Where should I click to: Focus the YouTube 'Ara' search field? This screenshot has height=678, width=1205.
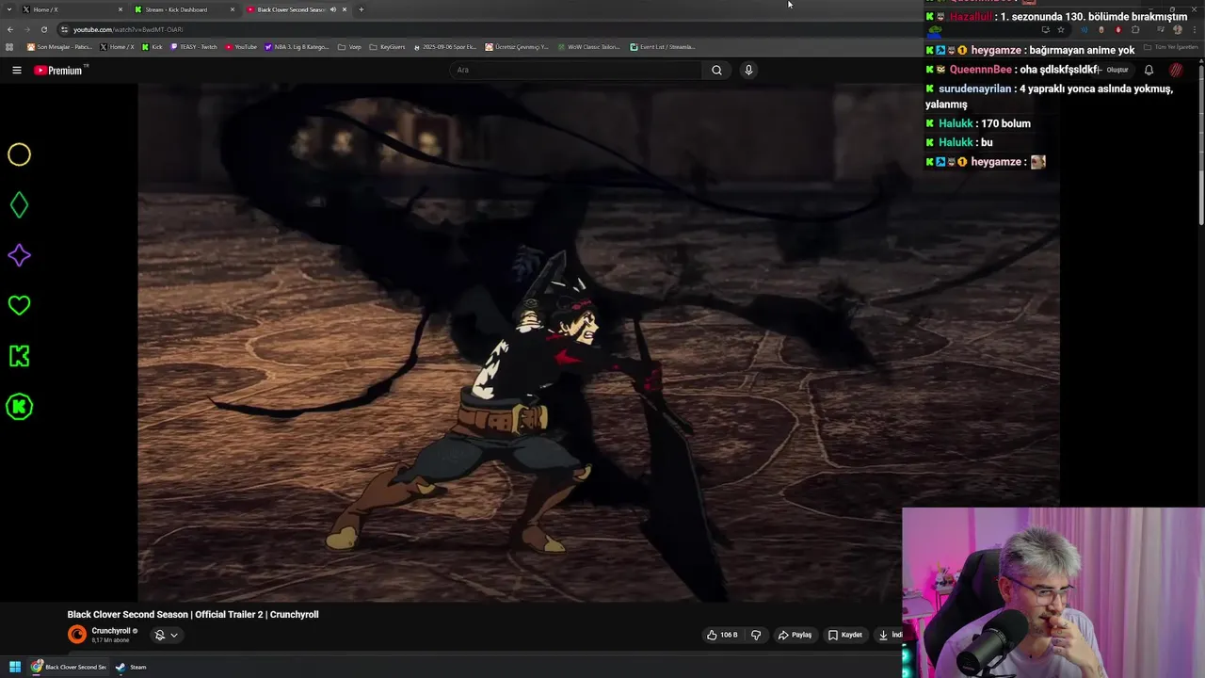[x=574, y=70]
